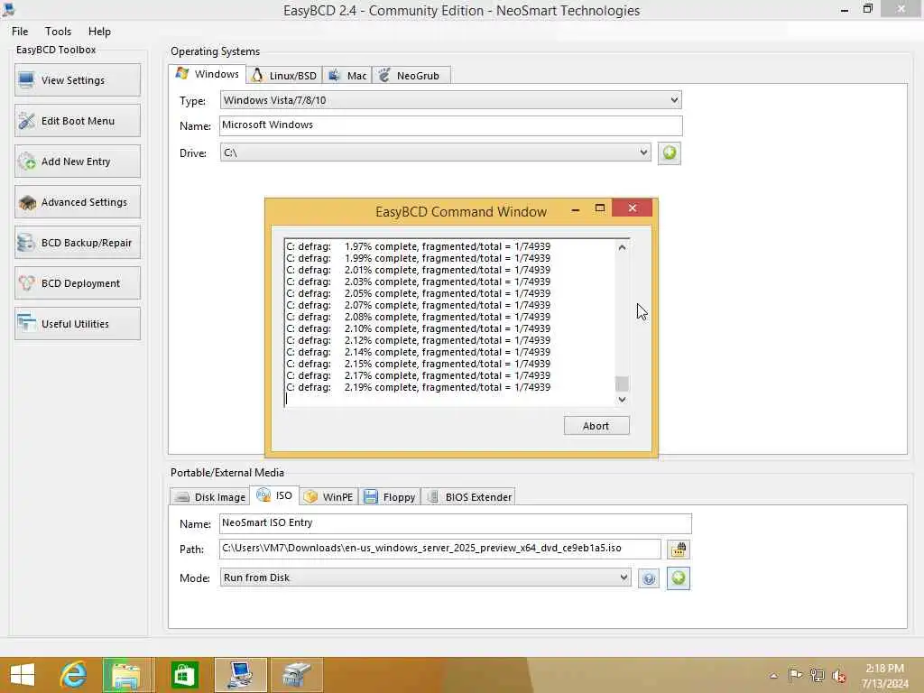Viewport: 924px width, 693px height.
Task: Click the command window scroll down arrow
Action: (x=622, y=400)
